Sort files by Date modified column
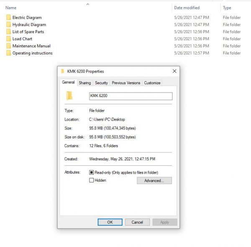Viewport: 251px width, 247px height. (x=187, y=8)
